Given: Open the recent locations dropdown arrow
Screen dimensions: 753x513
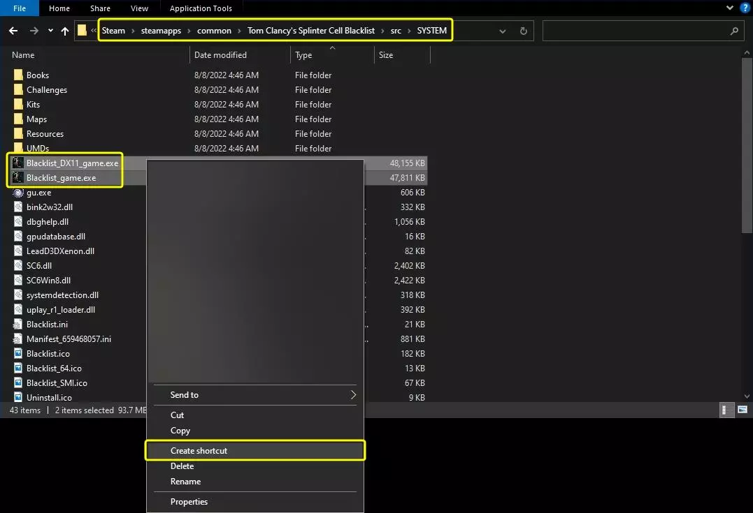Looking at the screenshot, I should point(50,31).
